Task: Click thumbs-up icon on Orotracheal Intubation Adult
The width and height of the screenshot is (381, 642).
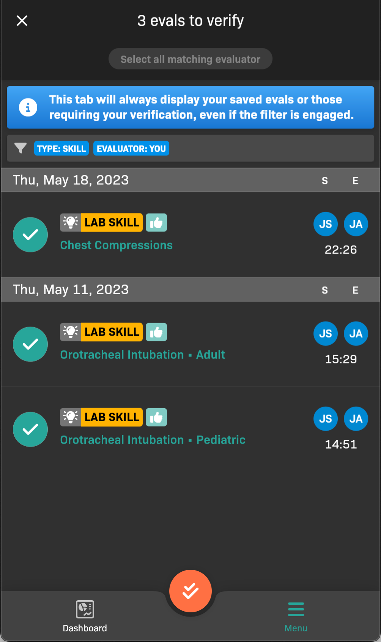Action: tap(156, 332)
